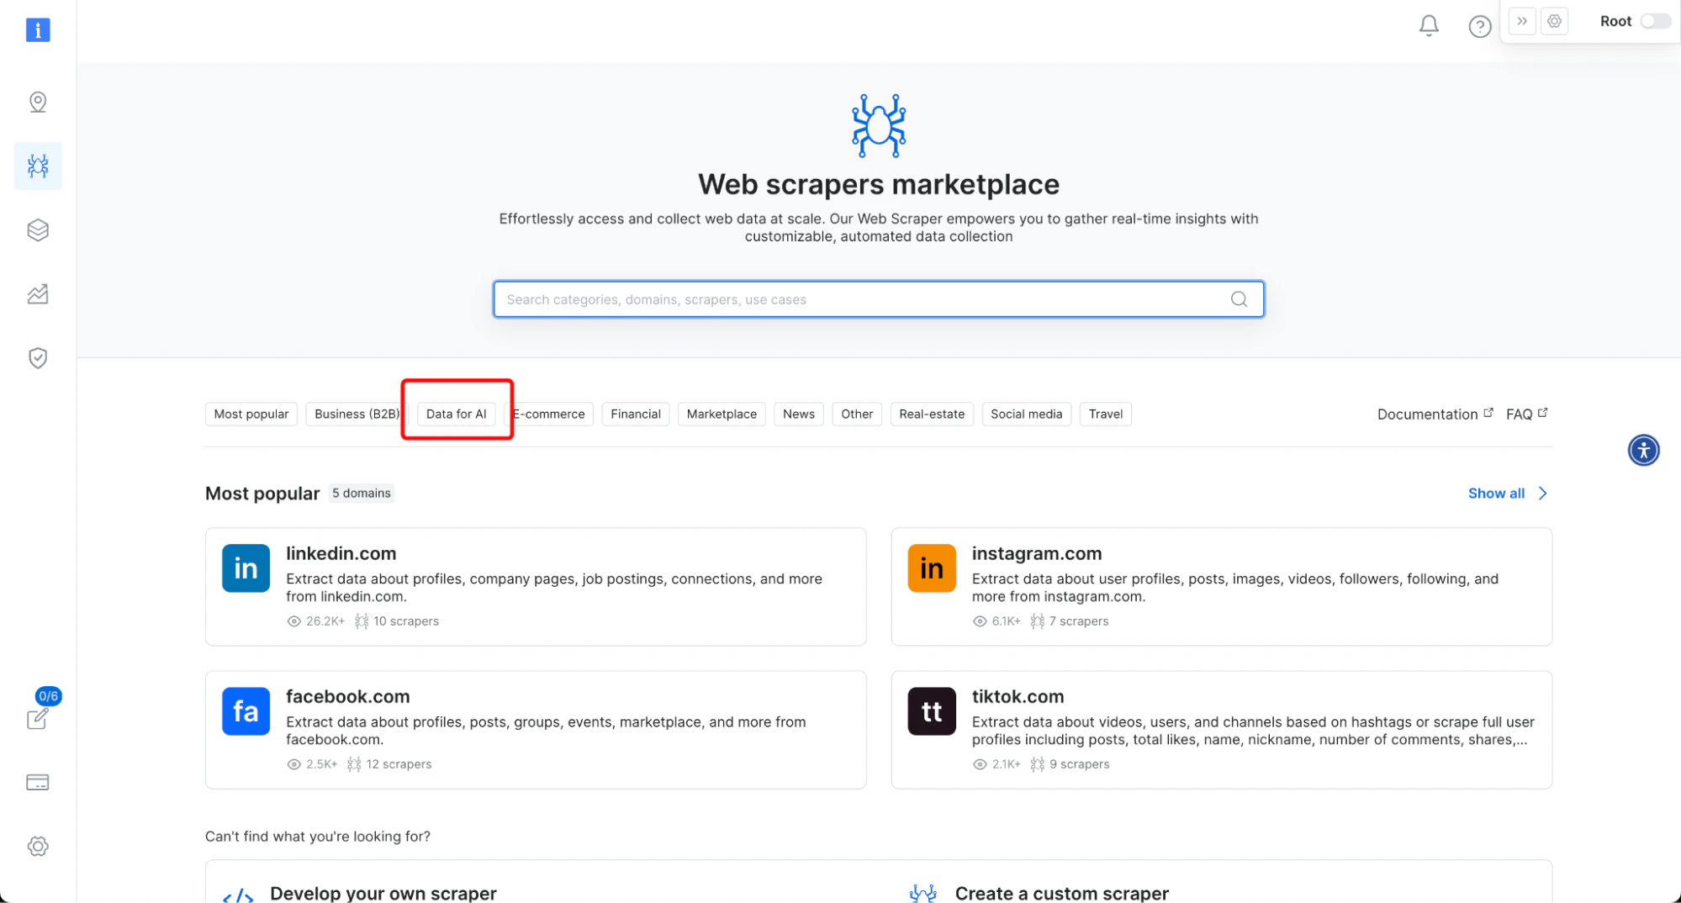Open the facebook.com scraper title
Image resolution: width=1681 pixels, height=903 pixels.
pyautogui.click(x=347, y=696)
